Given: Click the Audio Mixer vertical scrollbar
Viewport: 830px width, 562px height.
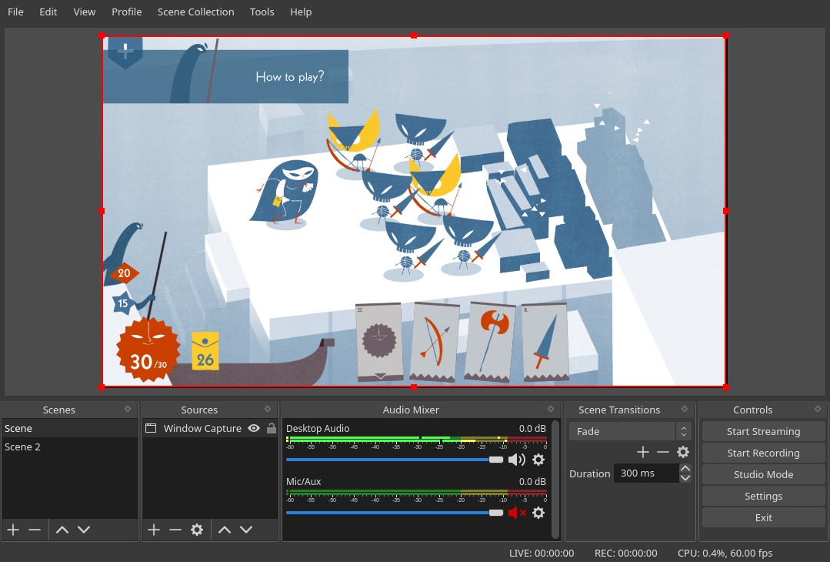Looking at the screenshot, I should click(555, 479).
